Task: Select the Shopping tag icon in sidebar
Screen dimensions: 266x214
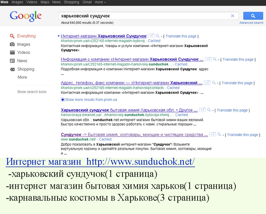Action: 12,69
